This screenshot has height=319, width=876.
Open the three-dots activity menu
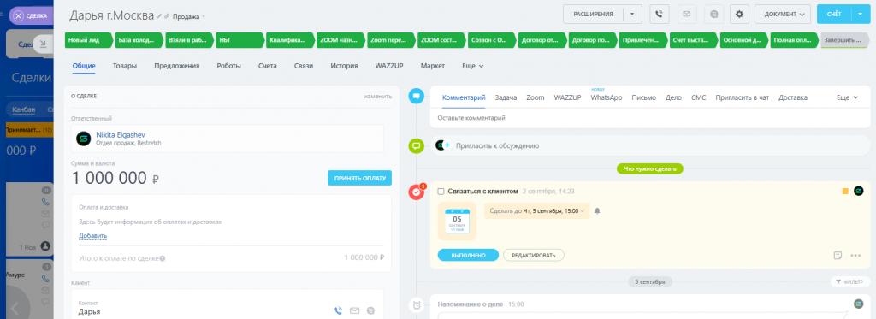coord(855,256)
